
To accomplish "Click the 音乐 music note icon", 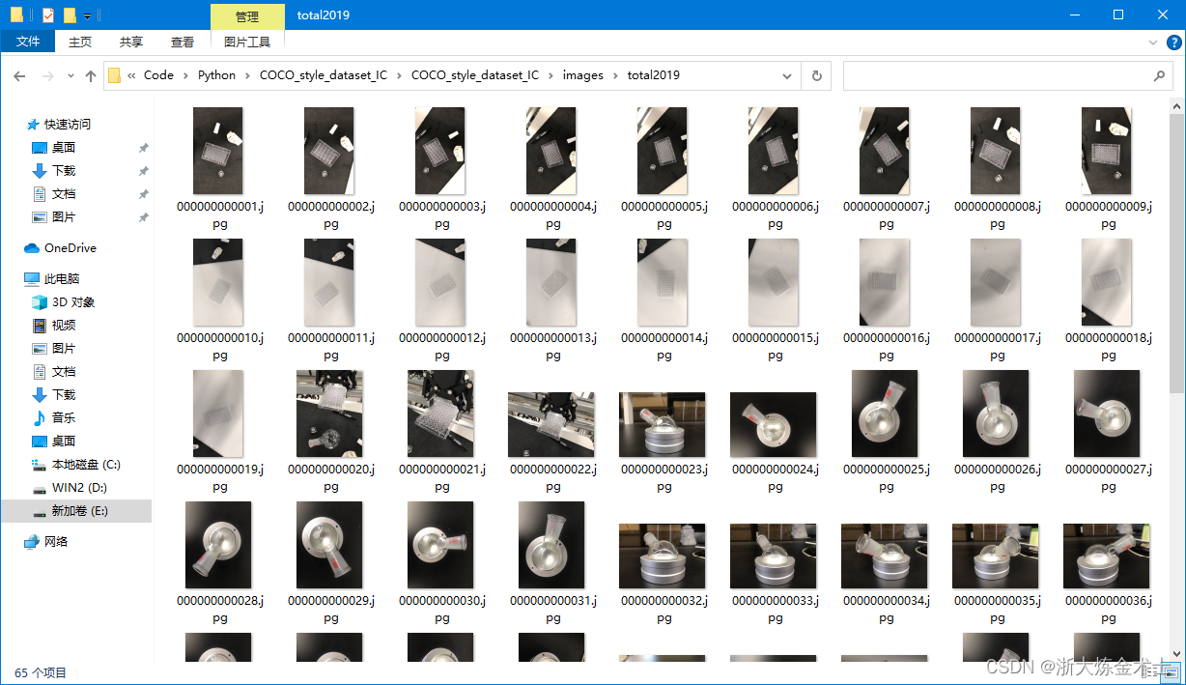I will pos(40,418).
